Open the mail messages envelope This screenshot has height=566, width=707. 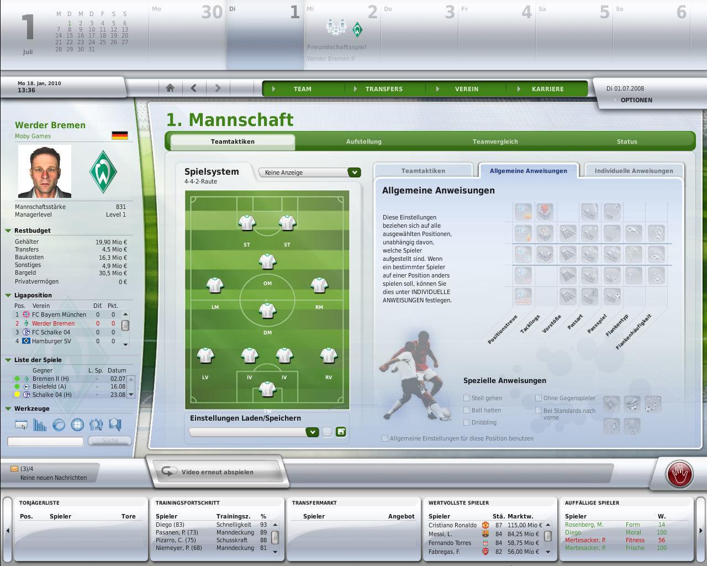14,469
